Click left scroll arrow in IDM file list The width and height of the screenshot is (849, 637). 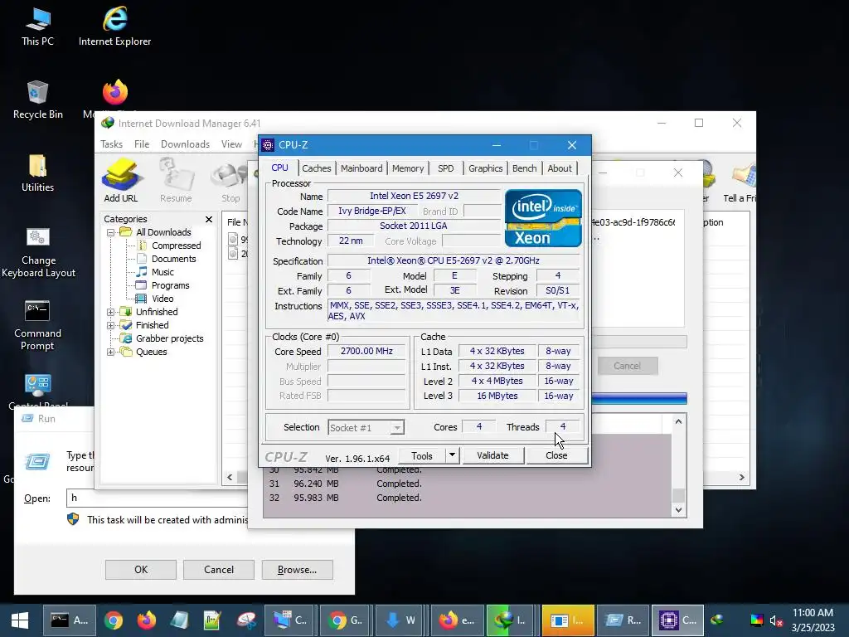tap(230, 477)
